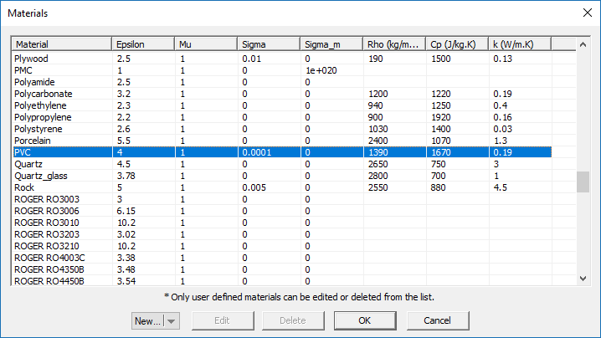
Task: Click the Sigma_m column header
Action: click(331, 44)
